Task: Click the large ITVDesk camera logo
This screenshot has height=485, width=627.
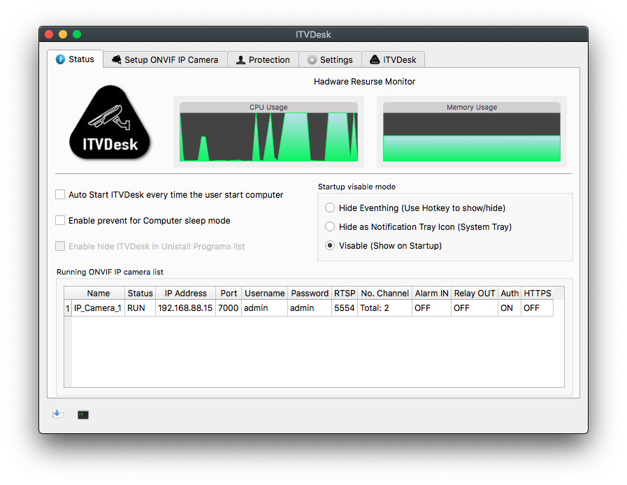Action: click(110, 124)
